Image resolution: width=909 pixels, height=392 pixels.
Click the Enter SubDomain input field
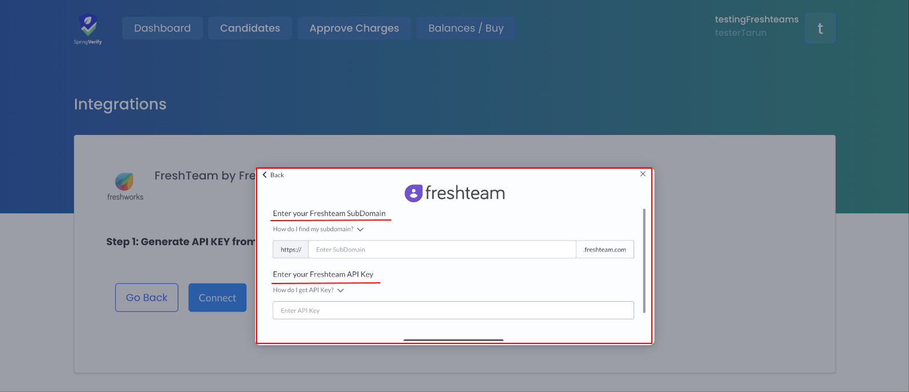click(x=442, y=249)
